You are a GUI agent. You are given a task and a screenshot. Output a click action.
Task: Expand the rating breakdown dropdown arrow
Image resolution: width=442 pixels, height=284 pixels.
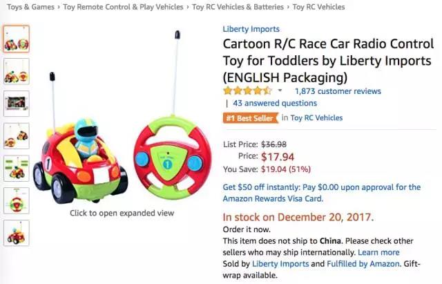pos(280,91)
